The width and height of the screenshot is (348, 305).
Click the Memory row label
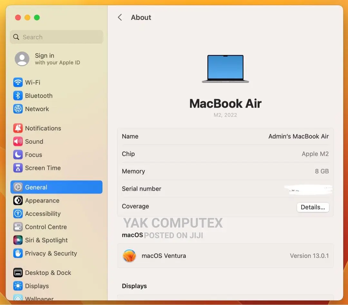133,171
